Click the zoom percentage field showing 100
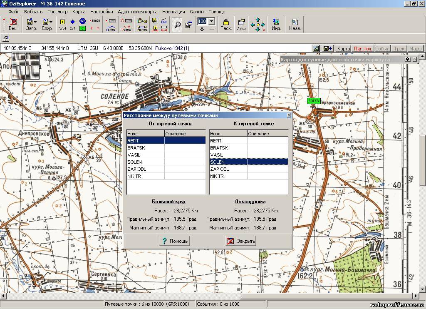This screenshot has height=309, width=426. (202, 21)
